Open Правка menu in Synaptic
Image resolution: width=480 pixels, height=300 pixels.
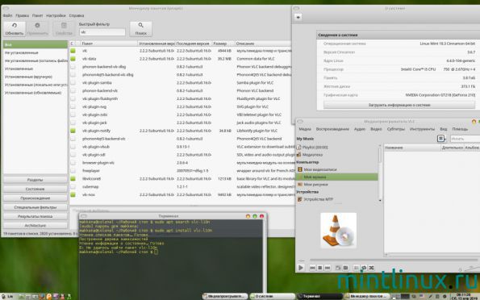pyautogui.click(x=22, y=15)
